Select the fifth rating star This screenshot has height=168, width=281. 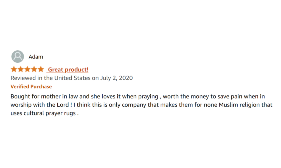40,69
